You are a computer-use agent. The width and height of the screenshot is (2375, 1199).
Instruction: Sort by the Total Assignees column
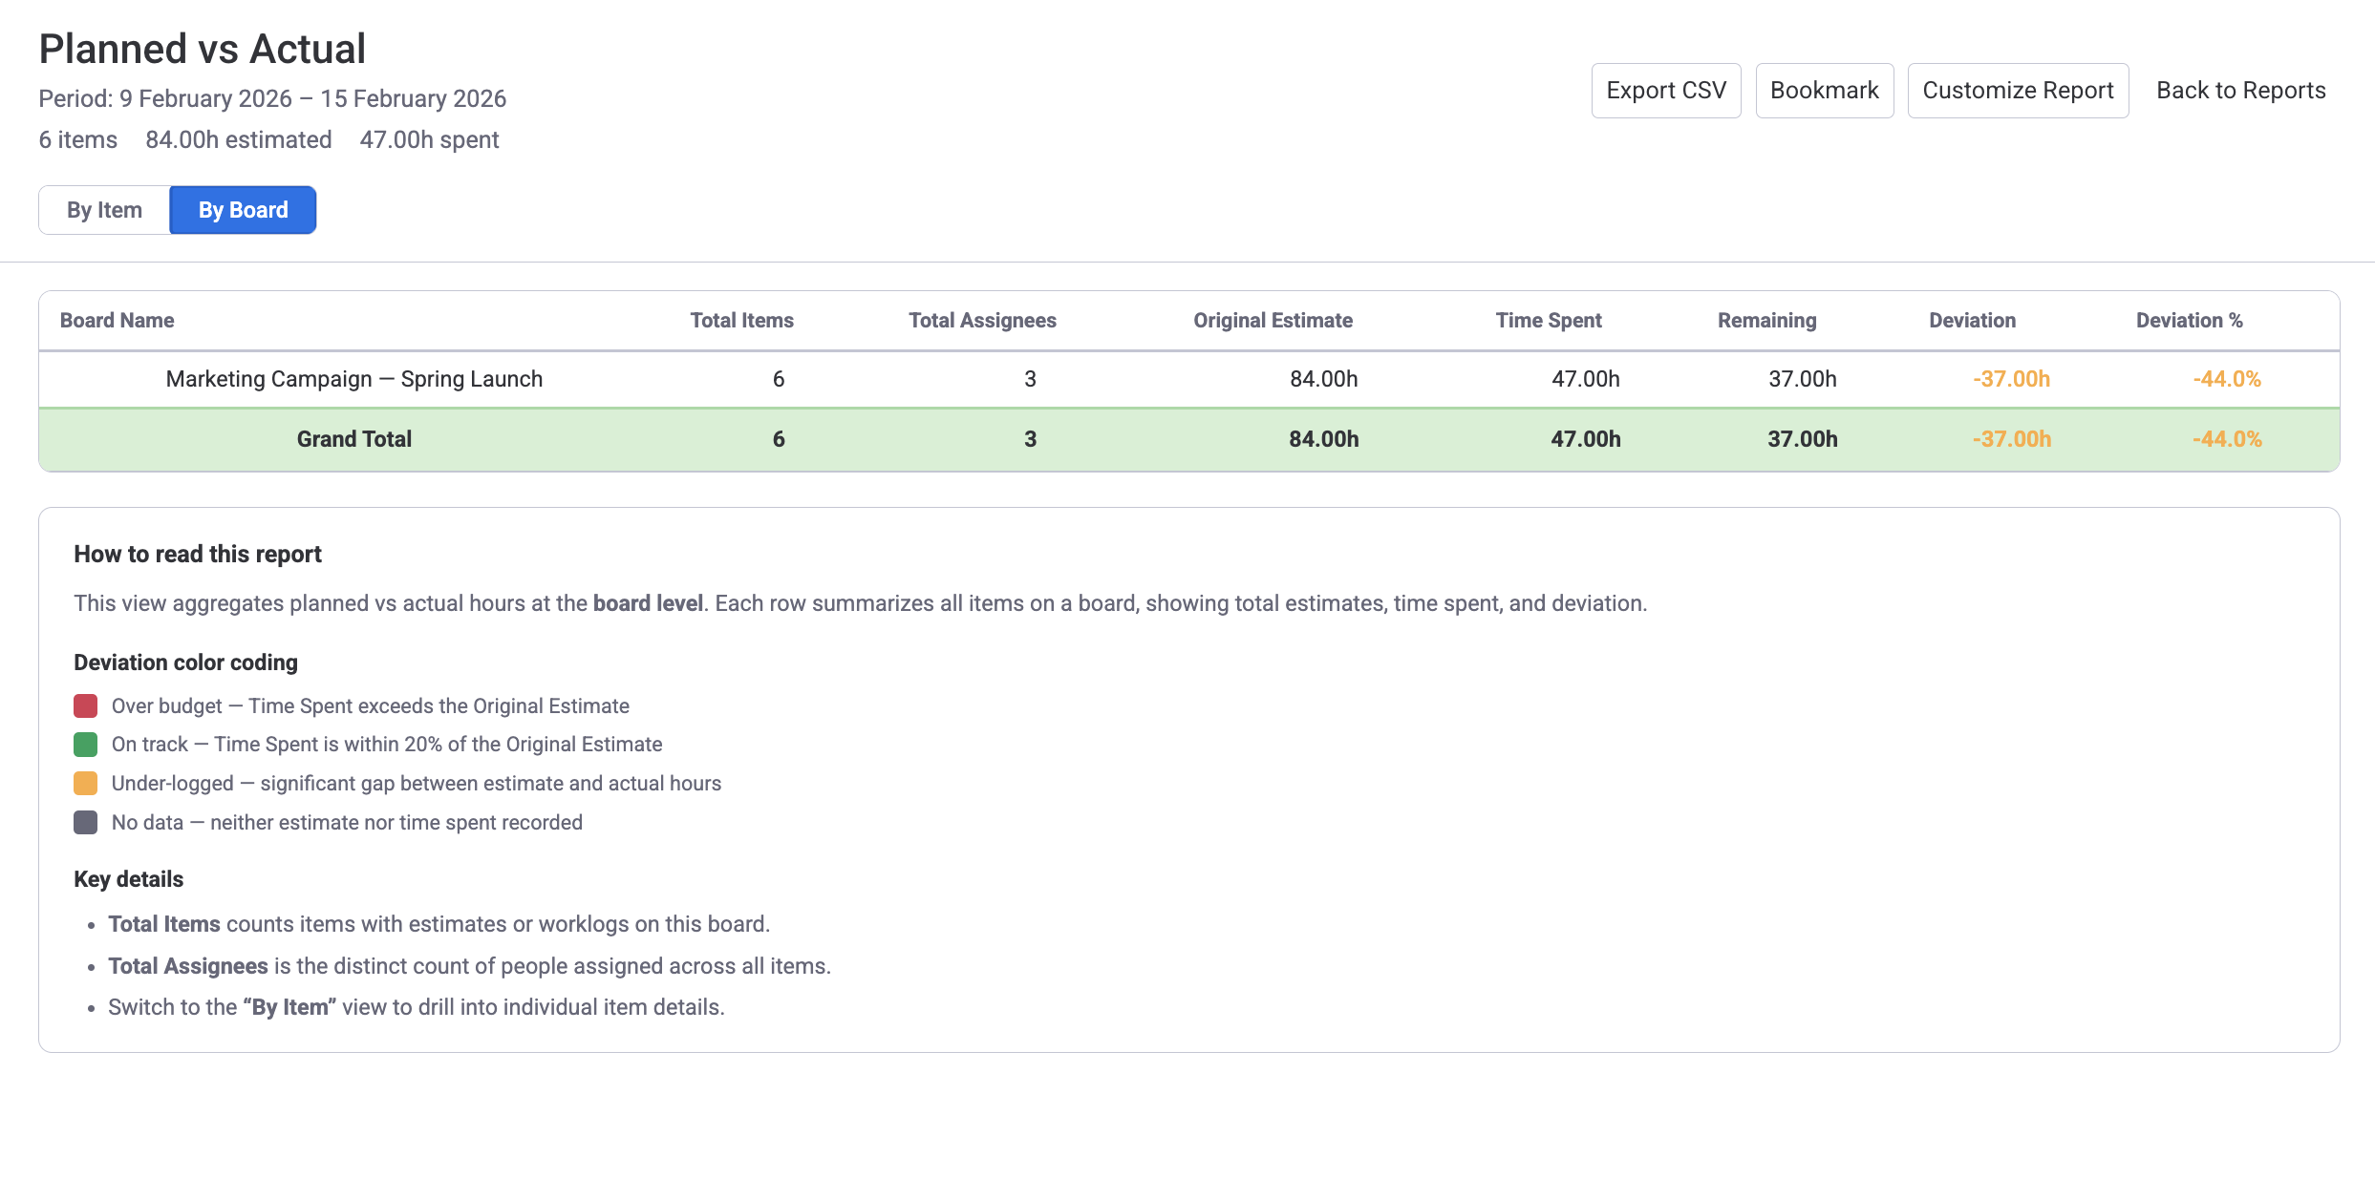[x=982, y=320]
